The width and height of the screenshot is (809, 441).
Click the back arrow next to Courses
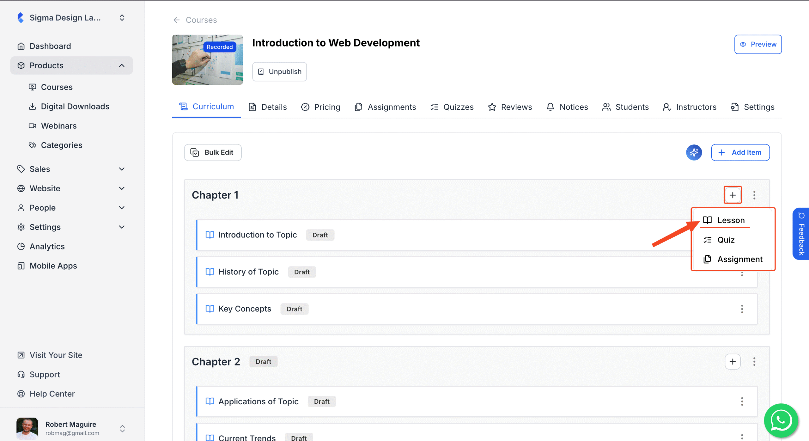click(x=176, y=20)
